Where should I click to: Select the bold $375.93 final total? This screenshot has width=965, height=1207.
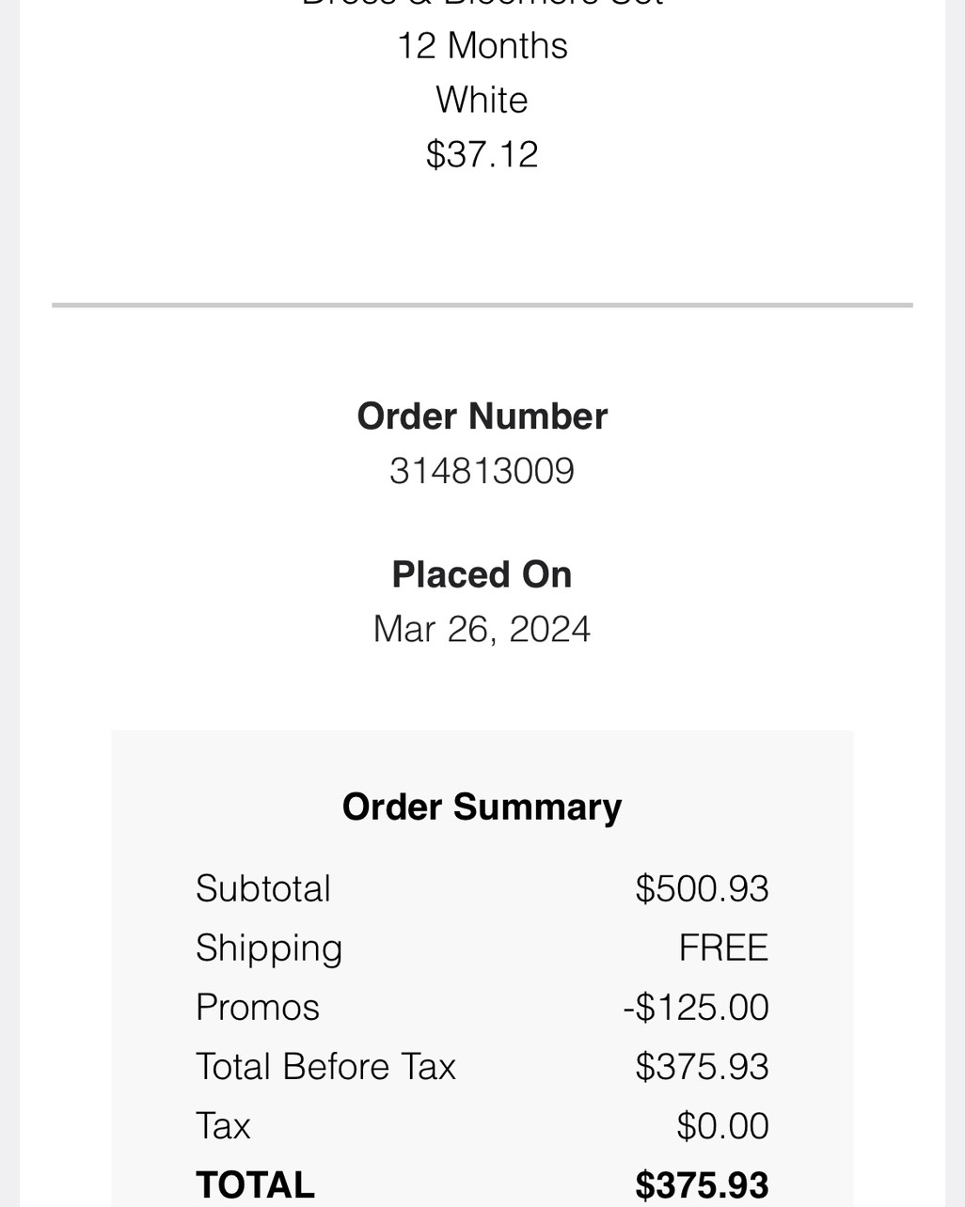702,1184
